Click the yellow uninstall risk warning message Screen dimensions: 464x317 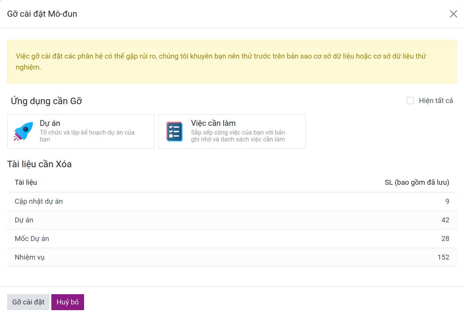(232, 62)
